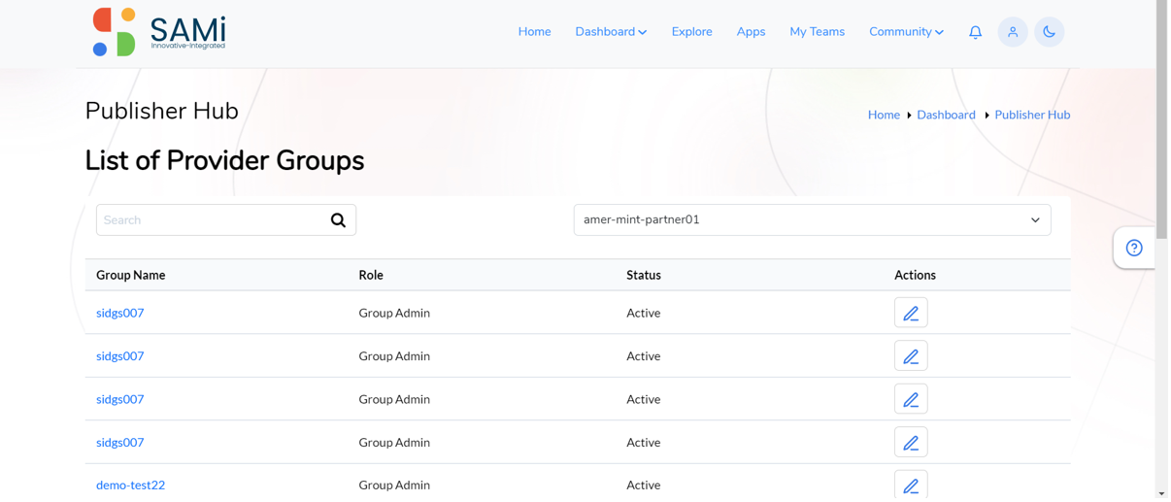Edit the second sidgs007 group row
Image resolution: width=1171 pixels, height=502 pixels.
(x=911, y=356)
